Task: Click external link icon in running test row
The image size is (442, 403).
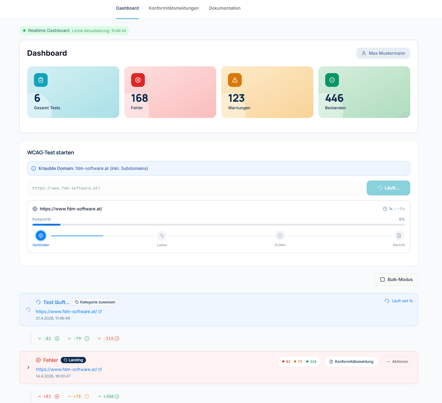Action: (100, 312)
